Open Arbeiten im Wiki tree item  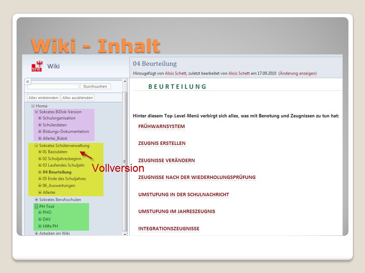tap(55, 233)
